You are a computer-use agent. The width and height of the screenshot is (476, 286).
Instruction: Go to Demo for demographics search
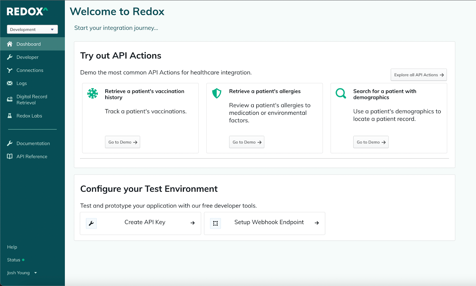[371, 142]
